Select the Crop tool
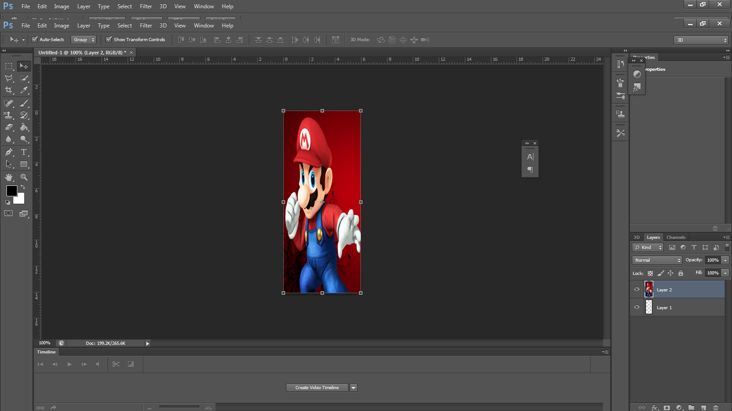 pos(9,90)
